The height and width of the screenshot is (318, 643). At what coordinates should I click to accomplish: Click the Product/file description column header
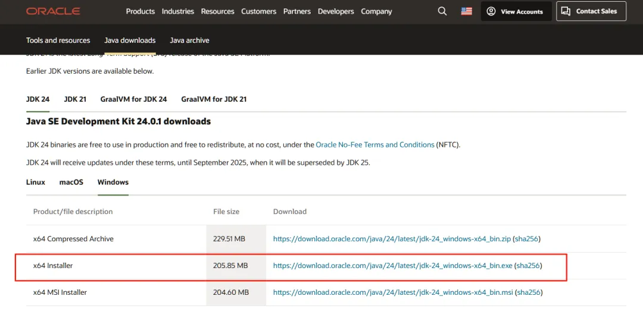pyautogui.click(x=73, y=212)
